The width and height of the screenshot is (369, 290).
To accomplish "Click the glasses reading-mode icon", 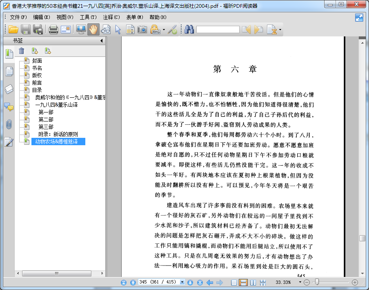I will point(106,30).
